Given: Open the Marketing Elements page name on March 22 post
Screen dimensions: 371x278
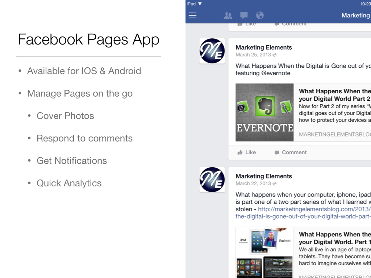Looking at the screenshot, I should [263, 176].
